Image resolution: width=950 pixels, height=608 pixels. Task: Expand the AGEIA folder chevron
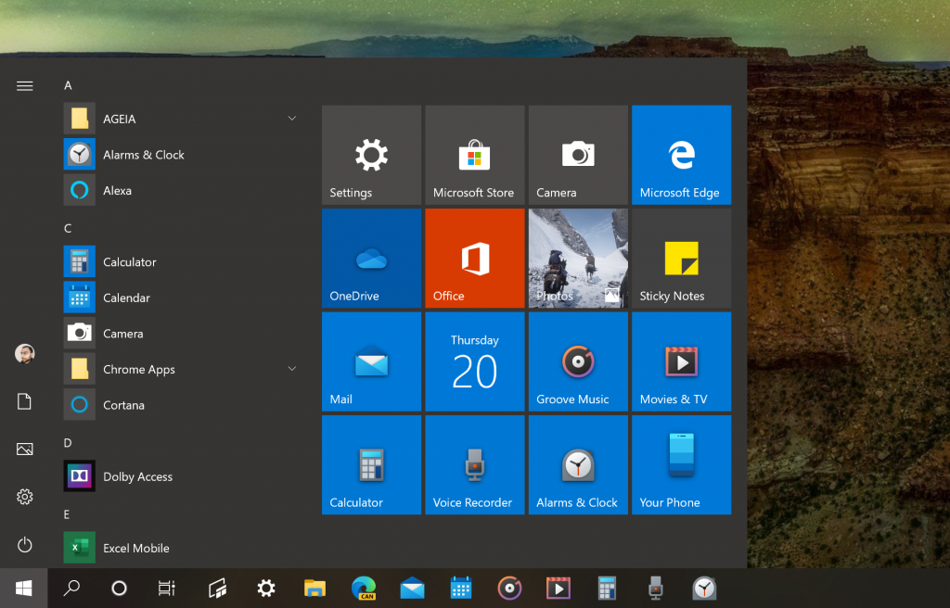click(291, 118)
